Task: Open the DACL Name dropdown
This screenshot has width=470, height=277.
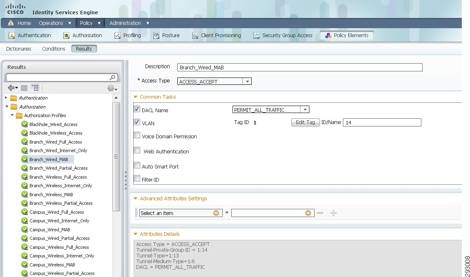Action: point(305,109)
